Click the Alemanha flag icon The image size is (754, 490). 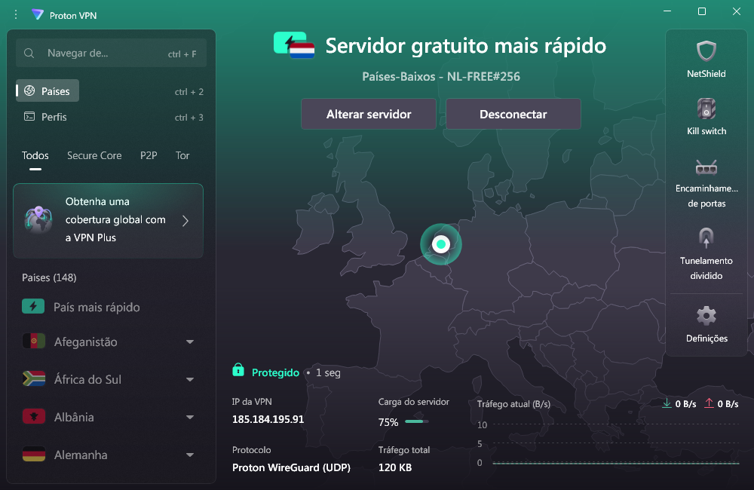pyautogui.click(x=34, y=454)
